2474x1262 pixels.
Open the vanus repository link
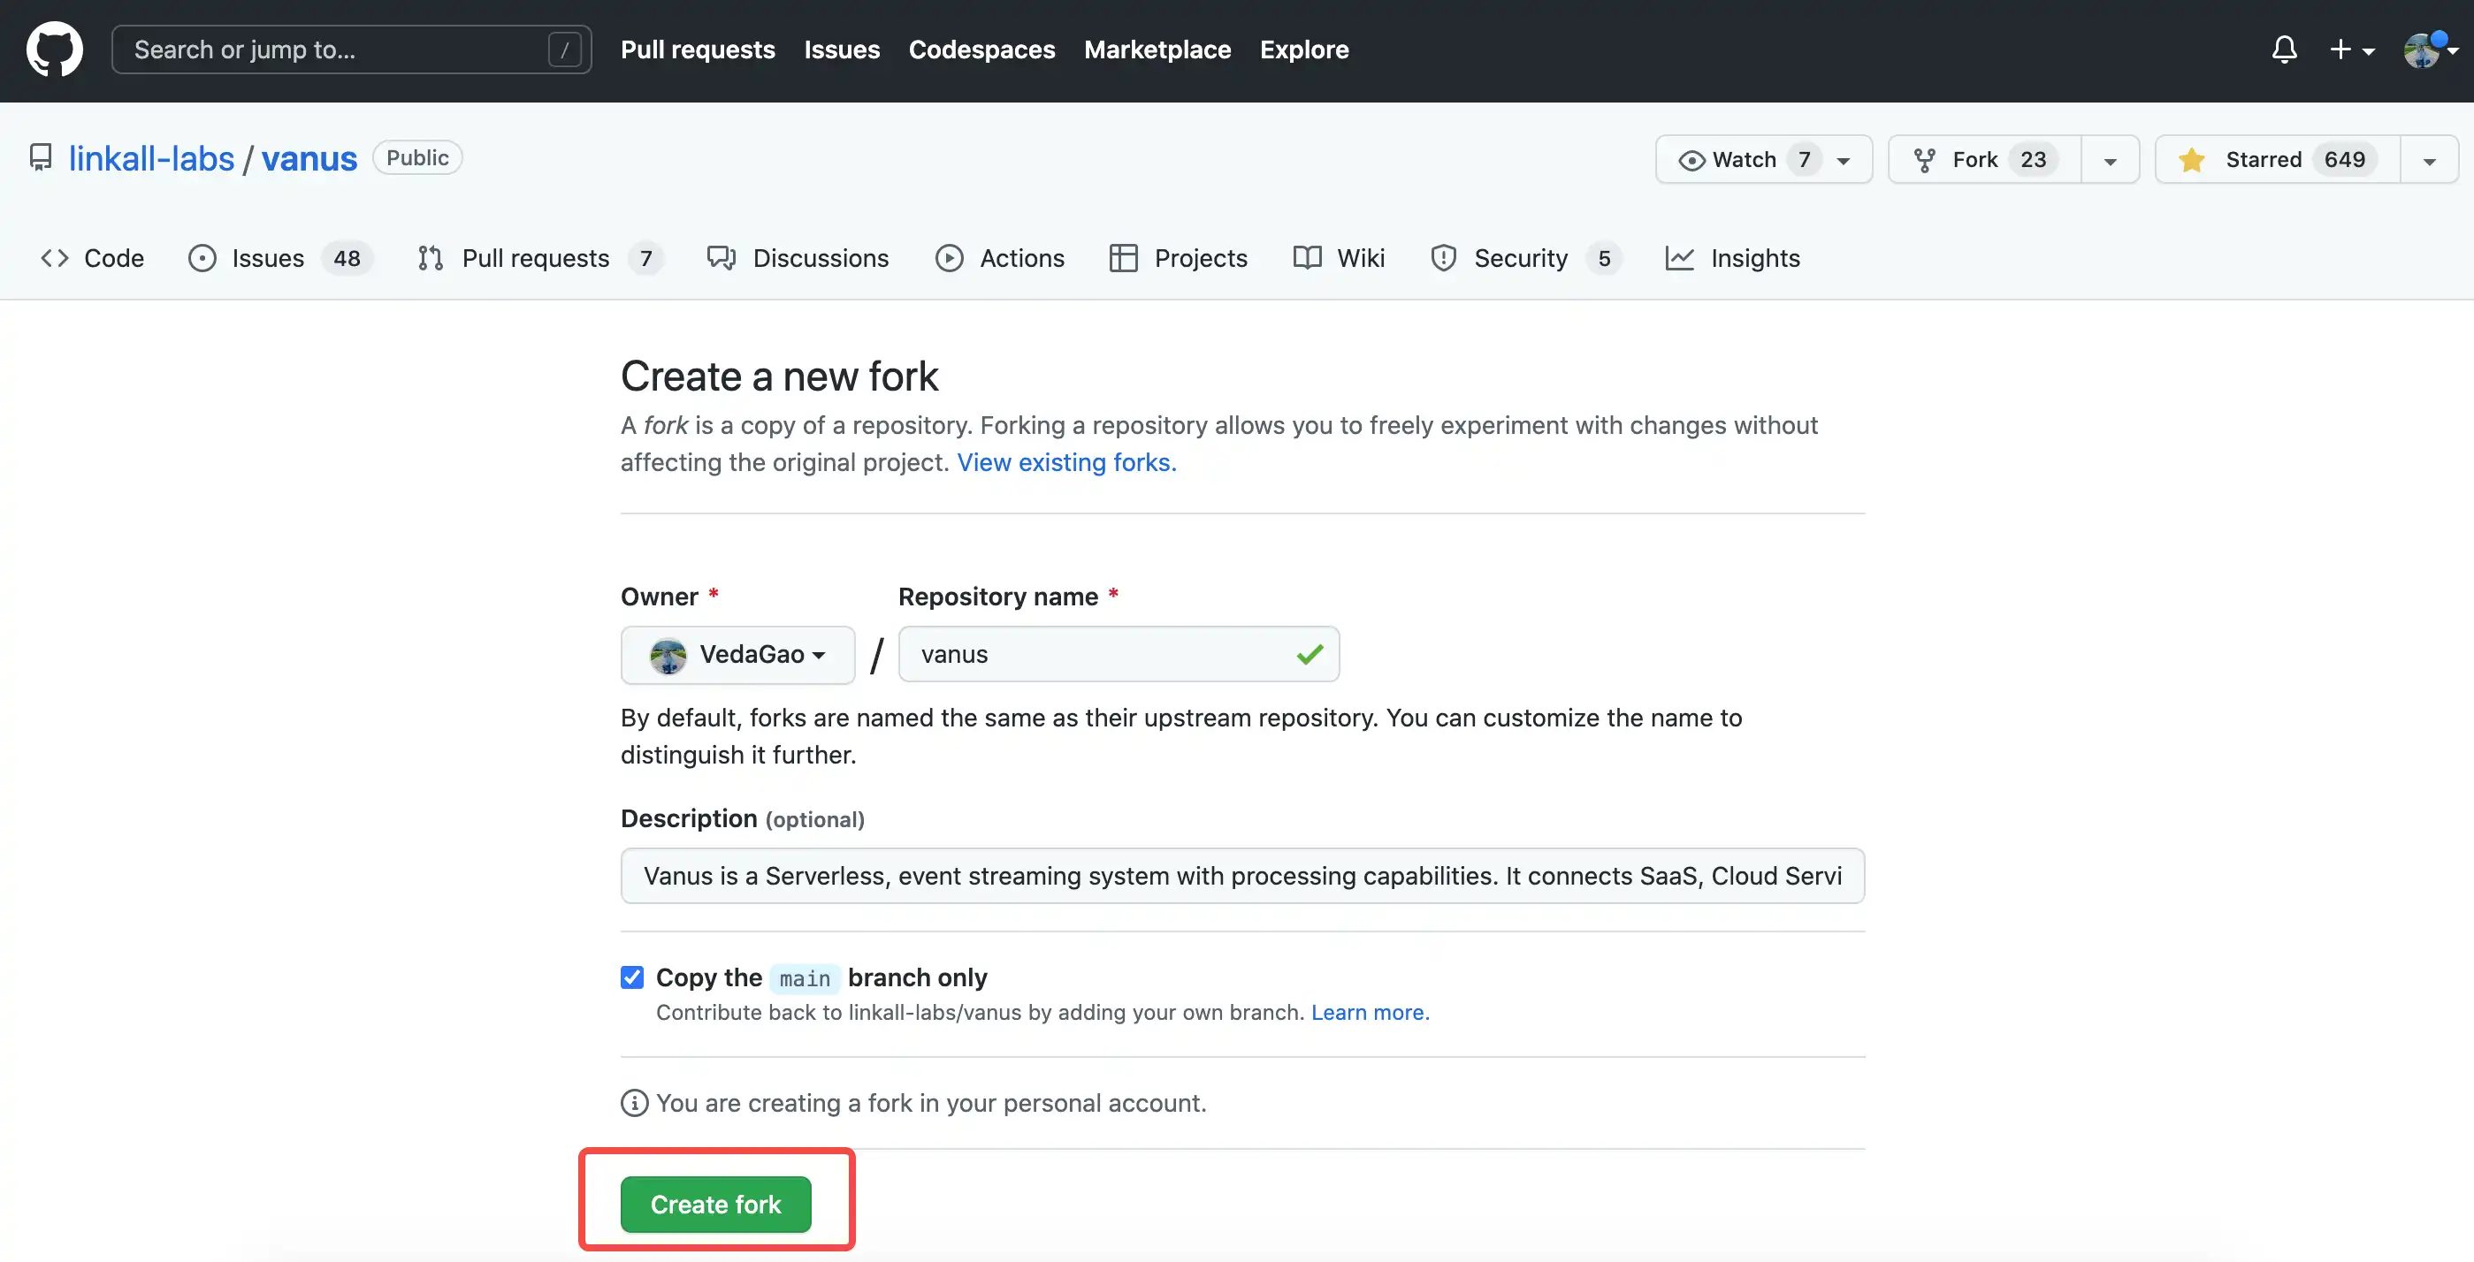(309, 158)
